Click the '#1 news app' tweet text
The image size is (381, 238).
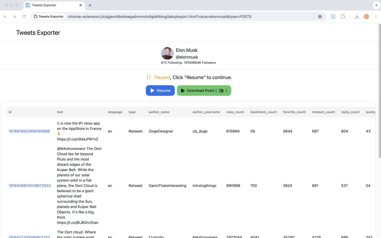(79, 131)
